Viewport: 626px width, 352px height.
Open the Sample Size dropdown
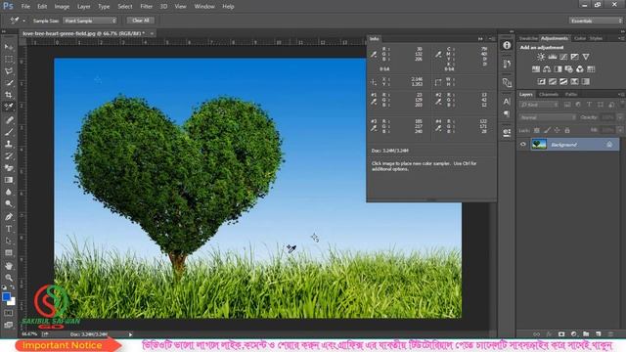tap(90, 21)
